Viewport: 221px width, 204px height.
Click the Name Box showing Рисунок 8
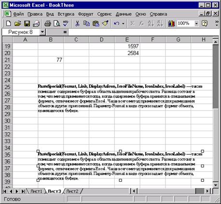pos(20,32)
